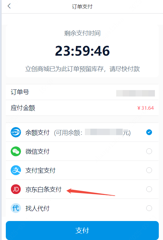This screenshot has width=163, height=240.
Task: Click the 京东白条支付 label text
Action: tap(43, 189)
